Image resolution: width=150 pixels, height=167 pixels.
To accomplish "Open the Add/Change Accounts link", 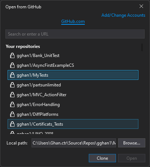I will click(x=123, y=15).
